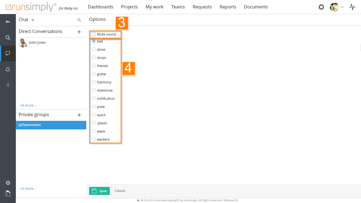Open notifications bell in the sidebar

8,69
